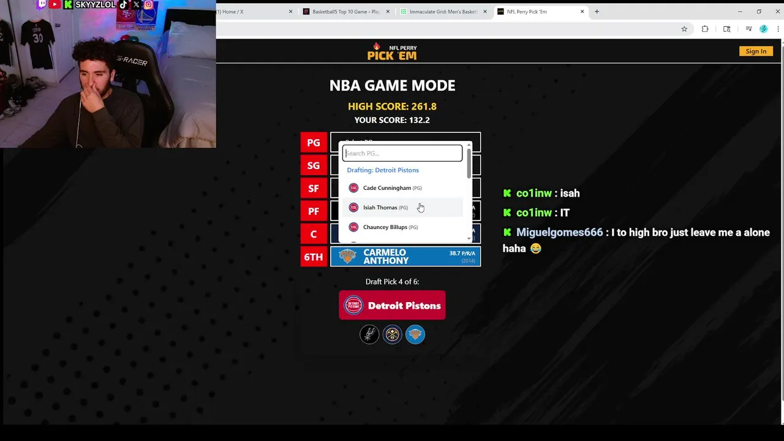Click the SG position label
The image size is (784, 441).
pyautogui.click(x=314, y=165)
